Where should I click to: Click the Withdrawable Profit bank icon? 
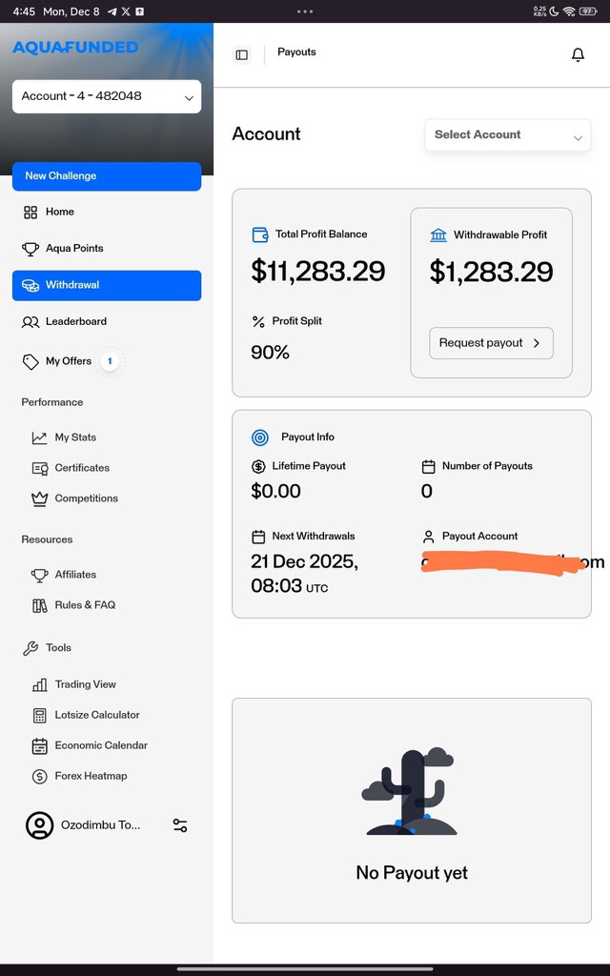coord(438,234)
